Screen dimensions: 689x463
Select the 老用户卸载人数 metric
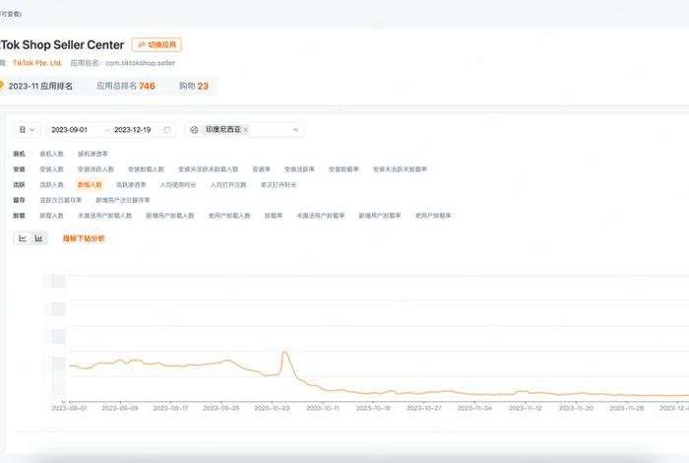[x=229, y=216]
